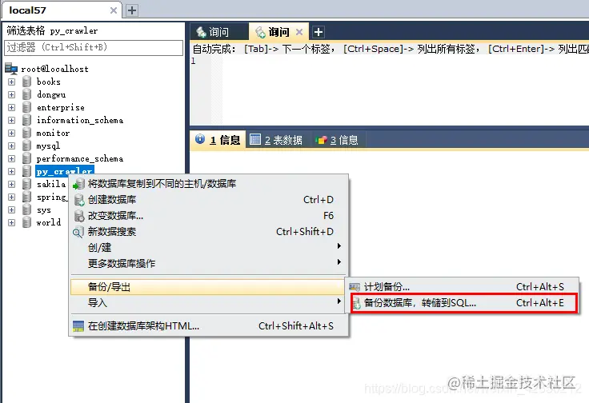The image size is (589, 403).
Task: Expand the information_schema database node
Action: click(x=12, y=120)
